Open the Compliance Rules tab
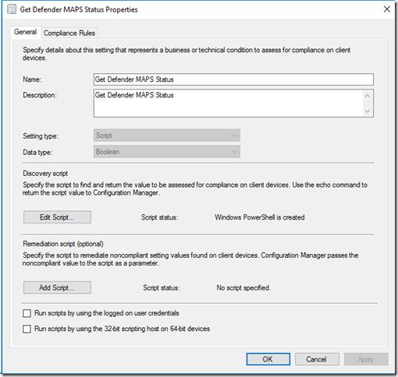Image resolution: width=398 pixels, height=377 pixels. pos(69,33)
